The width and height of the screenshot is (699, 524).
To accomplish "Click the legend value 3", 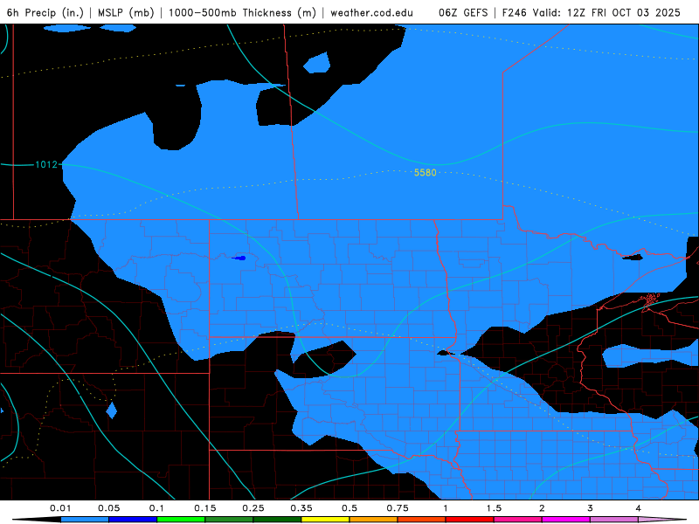I will 591,508.
